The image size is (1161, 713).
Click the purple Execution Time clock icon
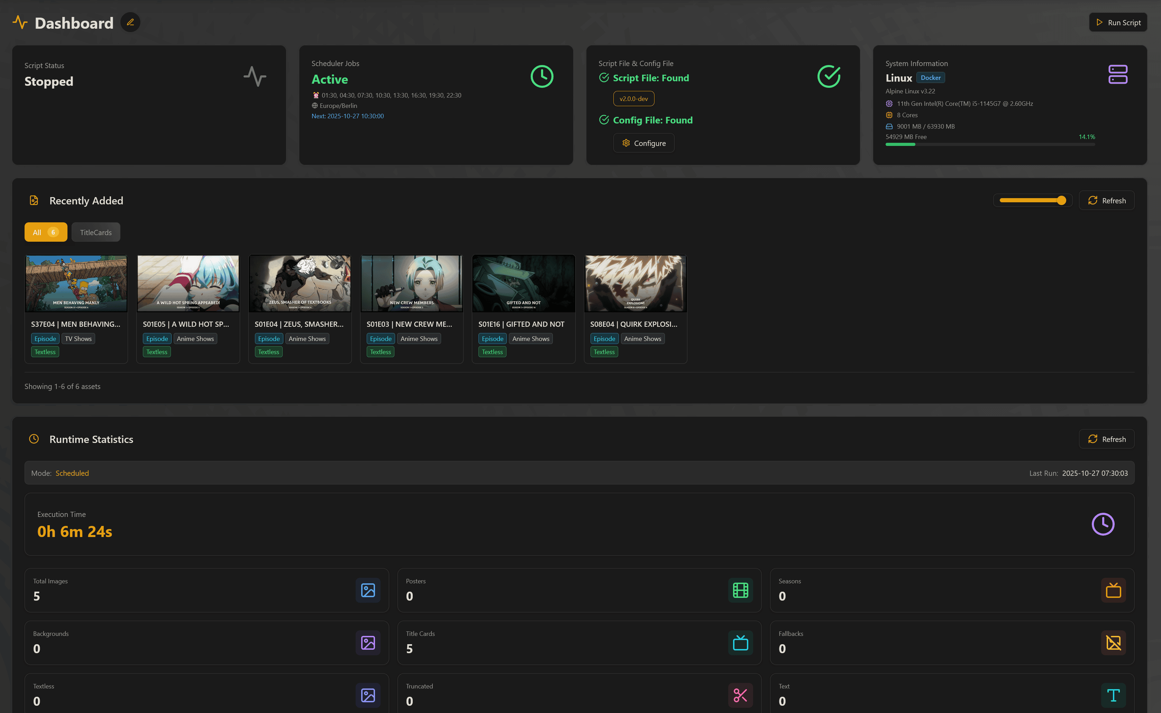(1103, 524)
